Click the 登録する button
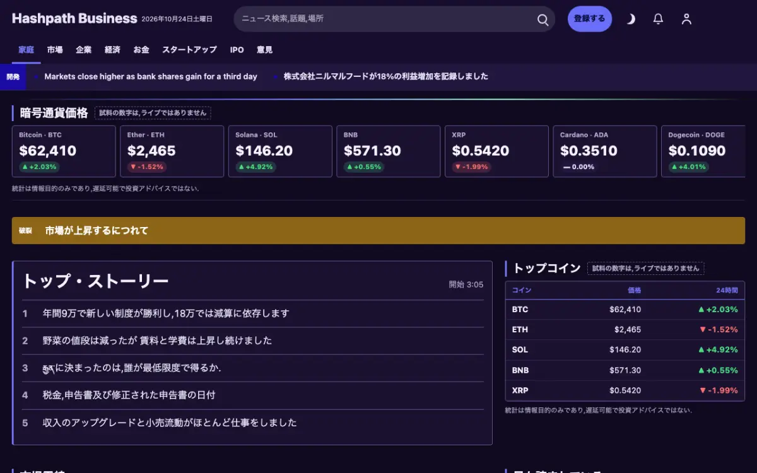Screen dimensions: 757x473 click(590, 19)
